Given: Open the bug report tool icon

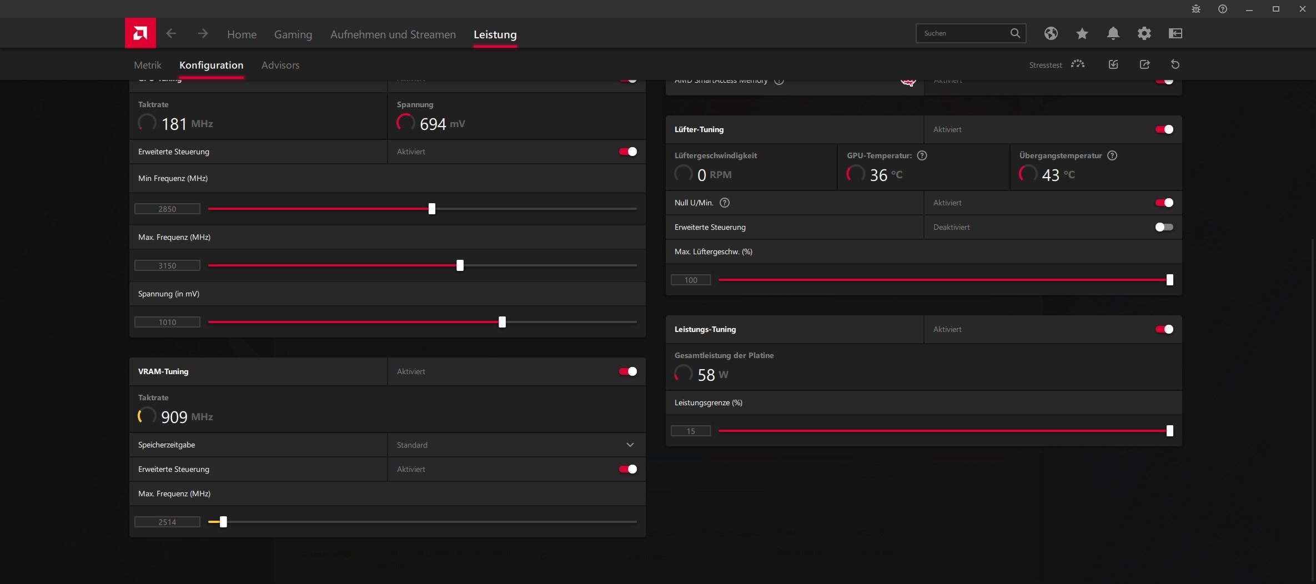Looking at the screenshot, I should [1196, 9].
